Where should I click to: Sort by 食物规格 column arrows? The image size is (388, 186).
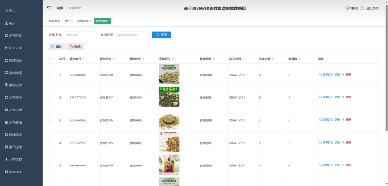coord(213,59)
